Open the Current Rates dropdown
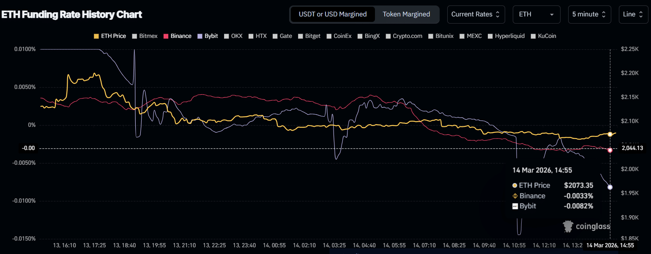Image resolution: width=651 pixels, height=254 pixels. (x=475, y=14)
